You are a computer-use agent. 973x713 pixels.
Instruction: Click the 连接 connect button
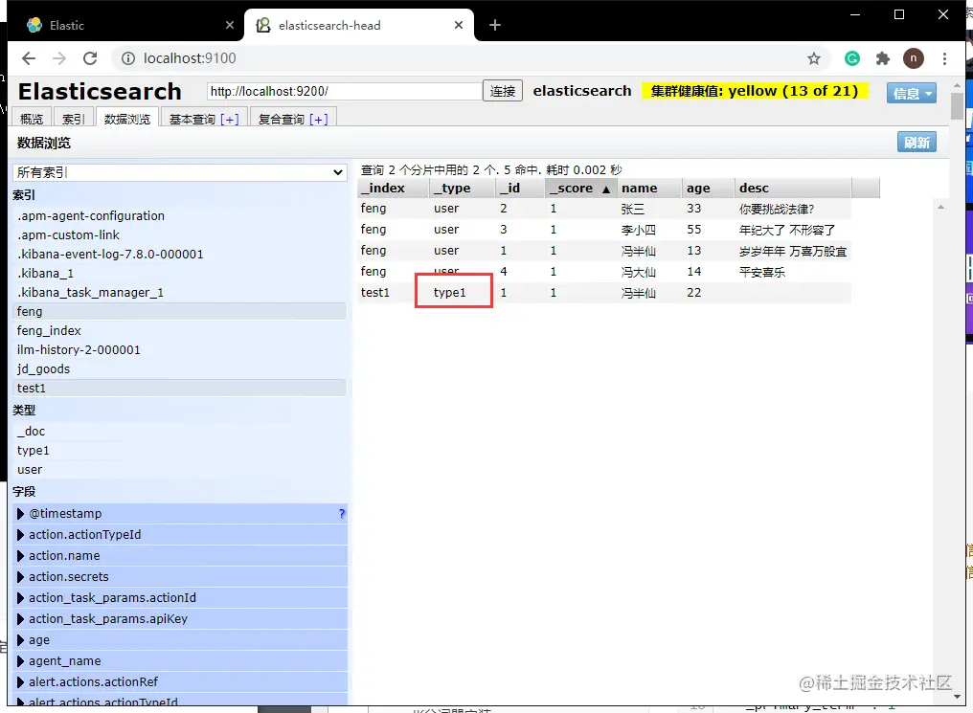click(502, 91)
